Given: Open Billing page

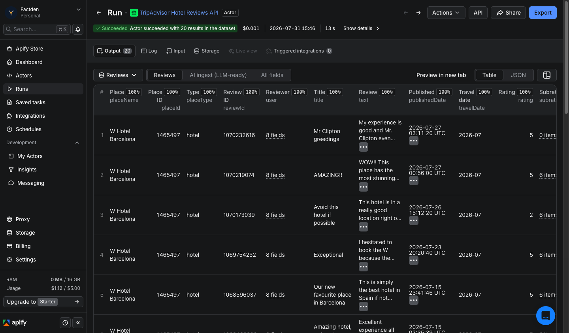Looking at the screenshot, I should pos(43,246).
